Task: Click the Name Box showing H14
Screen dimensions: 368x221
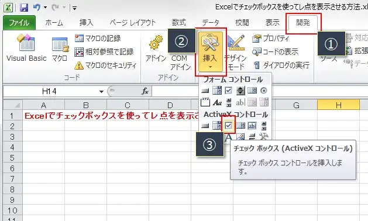Action: point(50,91)
